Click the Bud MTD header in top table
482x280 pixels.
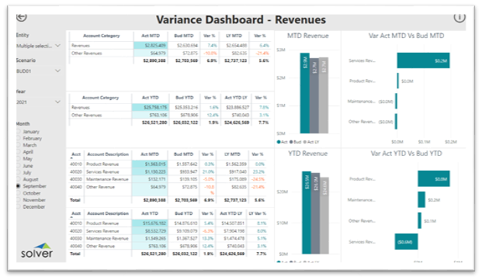183,36
